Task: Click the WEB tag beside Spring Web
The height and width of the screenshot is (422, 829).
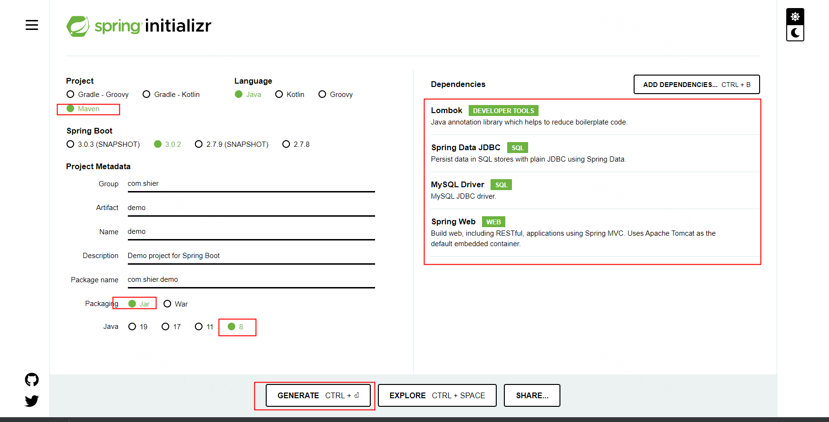Action: pyautogui.click(x=493, y=222)
